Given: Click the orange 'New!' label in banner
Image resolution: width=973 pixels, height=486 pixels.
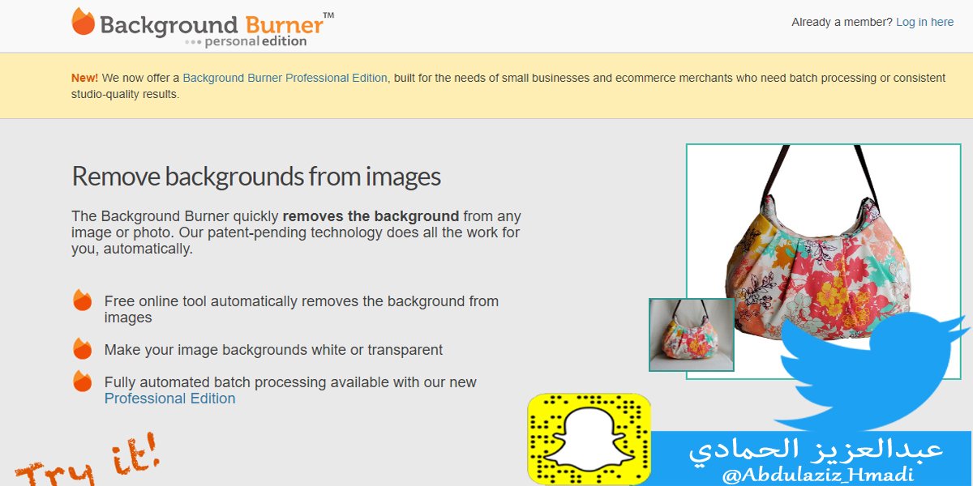Looking at the screenshot, I should tap(84, 79).
